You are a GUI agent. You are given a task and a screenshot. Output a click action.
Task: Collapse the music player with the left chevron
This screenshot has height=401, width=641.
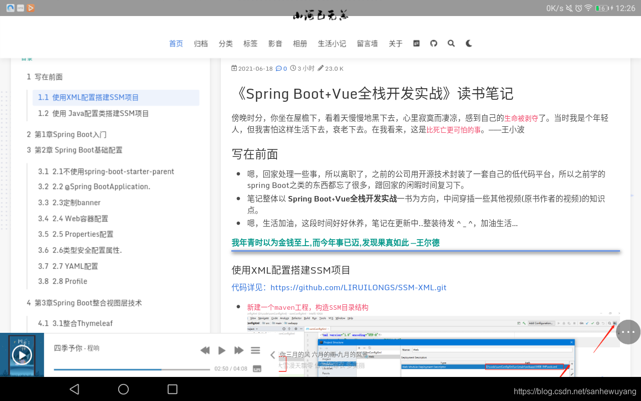pyautogui.click(x=272, y=355)
